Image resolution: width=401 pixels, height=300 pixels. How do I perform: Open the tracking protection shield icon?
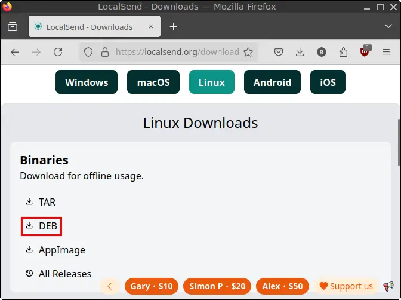88,52
